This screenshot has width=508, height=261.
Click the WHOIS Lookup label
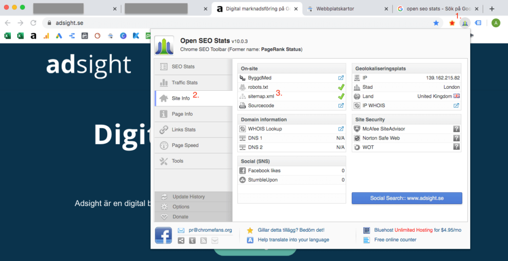265,129
